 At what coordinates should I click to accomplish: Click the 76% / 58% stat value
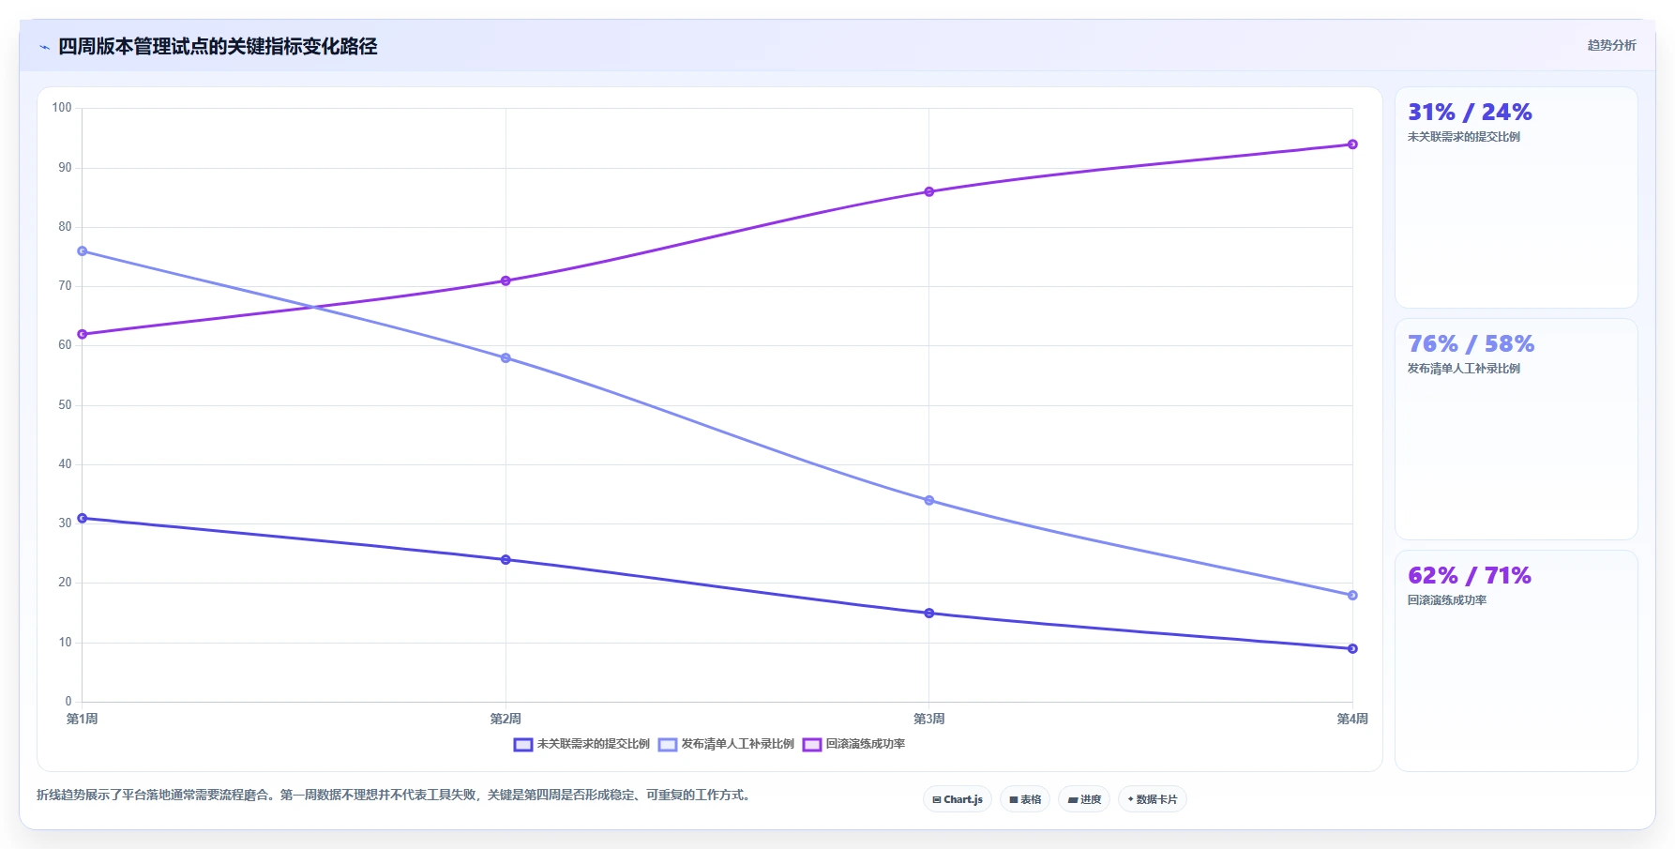click(x=1471, y=344)
